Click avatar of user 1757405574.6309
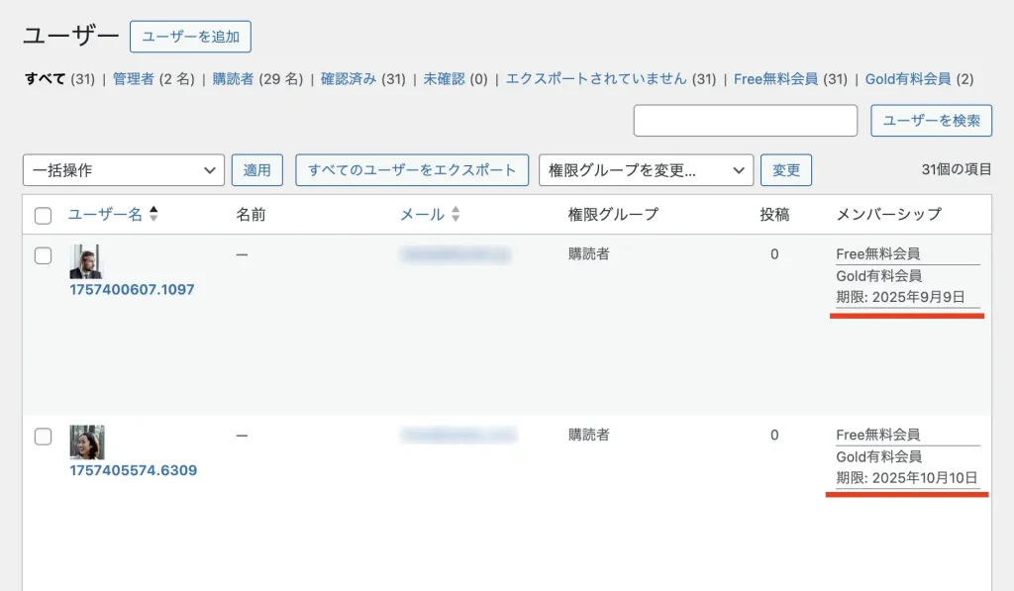 tap(86, 442)
